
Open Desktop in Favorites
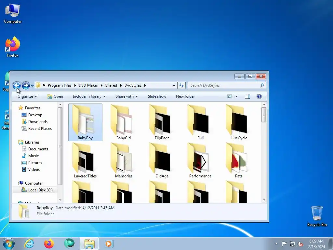(35, 115)
